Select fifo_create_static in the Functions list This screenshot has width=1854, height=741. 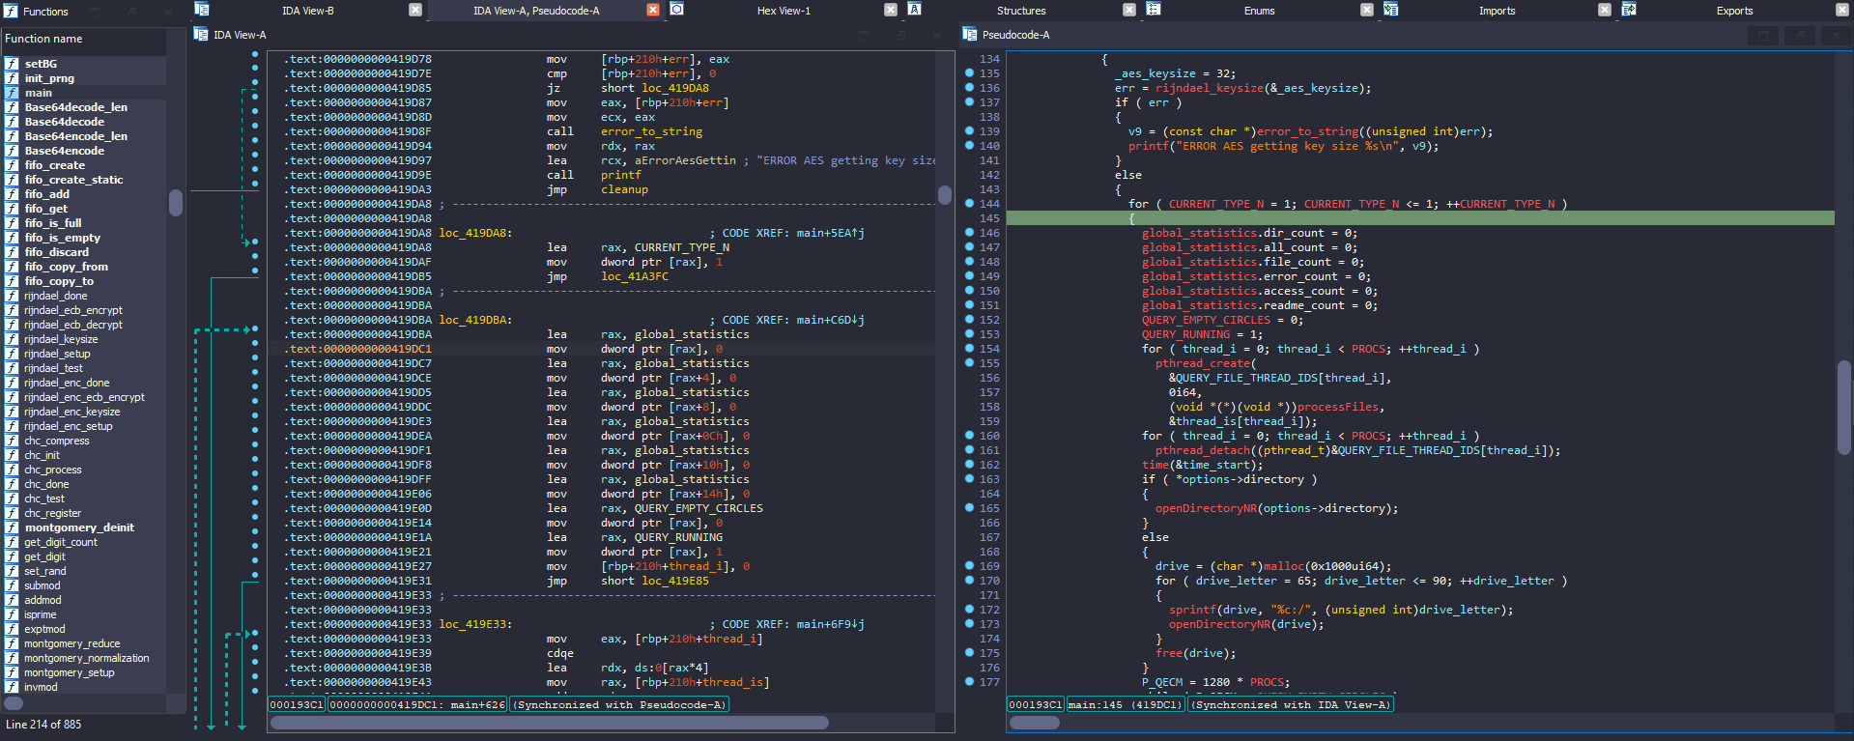[84, 180]
